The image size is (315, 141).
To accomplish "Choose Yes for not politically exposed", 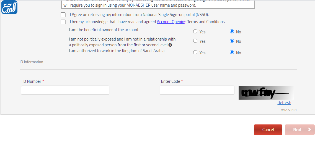I will (195, 41).
